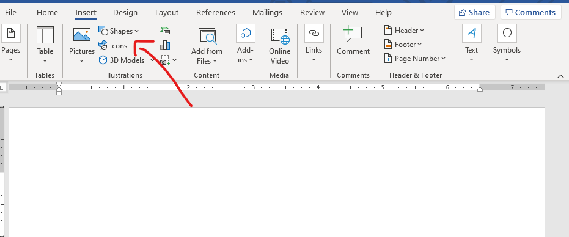The width and height of the screenshot is (569, 237).
Task: Open the Footer dropdown menu
Action: [x=420, y=45]
